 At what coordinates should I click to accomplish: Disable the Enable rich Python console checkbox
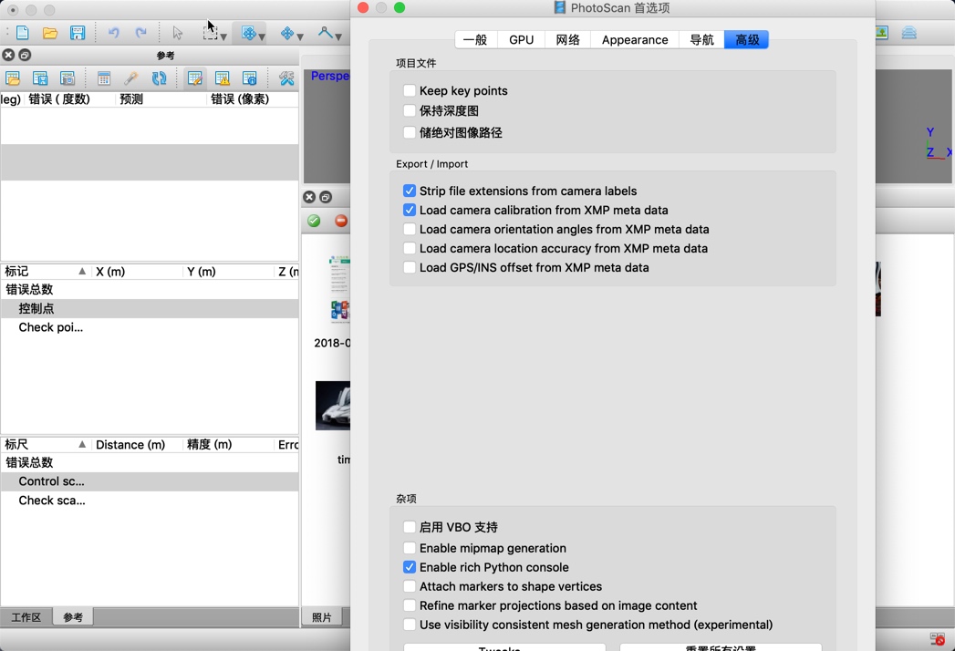[x=410, y=567]
